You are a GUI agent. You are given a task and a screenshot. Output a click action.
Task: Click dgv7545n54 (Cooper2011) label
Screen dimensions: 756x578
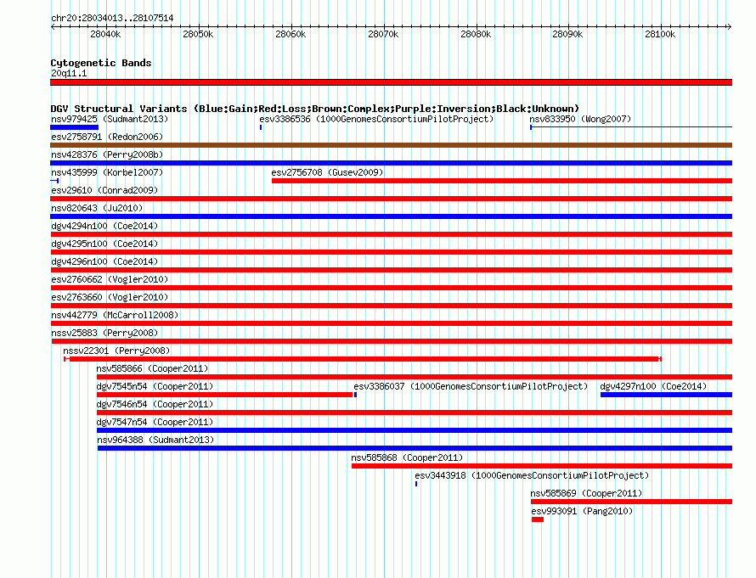155,386
